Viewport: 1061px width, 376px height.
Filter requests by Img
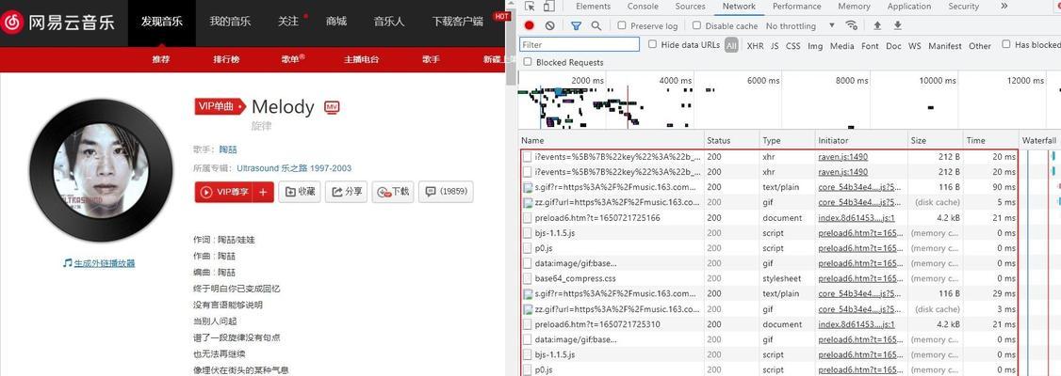(x=815, y=46)
